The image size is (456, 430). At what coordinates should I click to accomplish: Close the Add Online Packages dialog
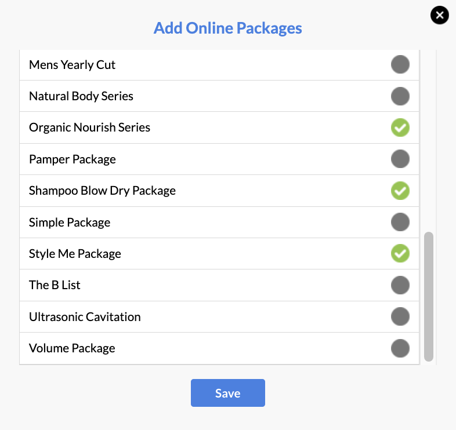(x=439, y=15)
